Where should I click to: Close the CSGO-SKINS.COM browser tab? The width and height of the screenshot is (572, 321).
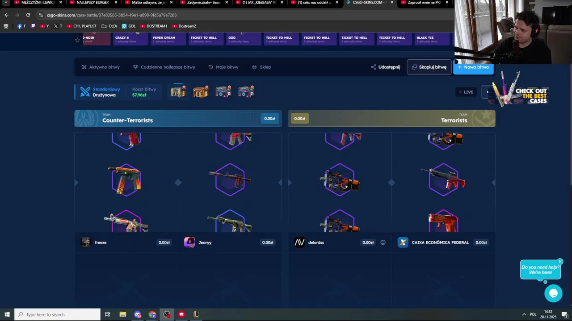coord(392,2)
